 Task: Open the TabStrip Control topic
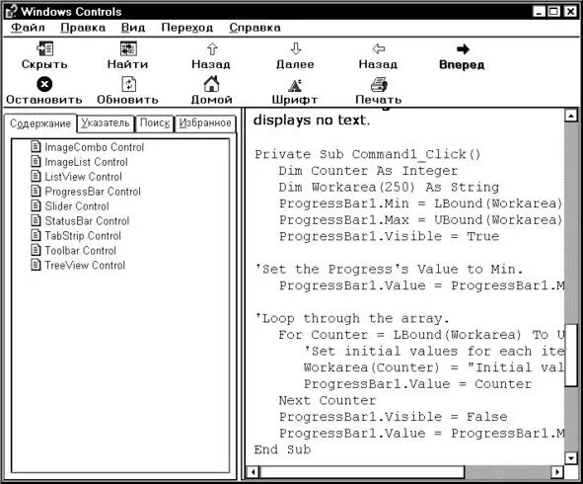coord(83,236)
